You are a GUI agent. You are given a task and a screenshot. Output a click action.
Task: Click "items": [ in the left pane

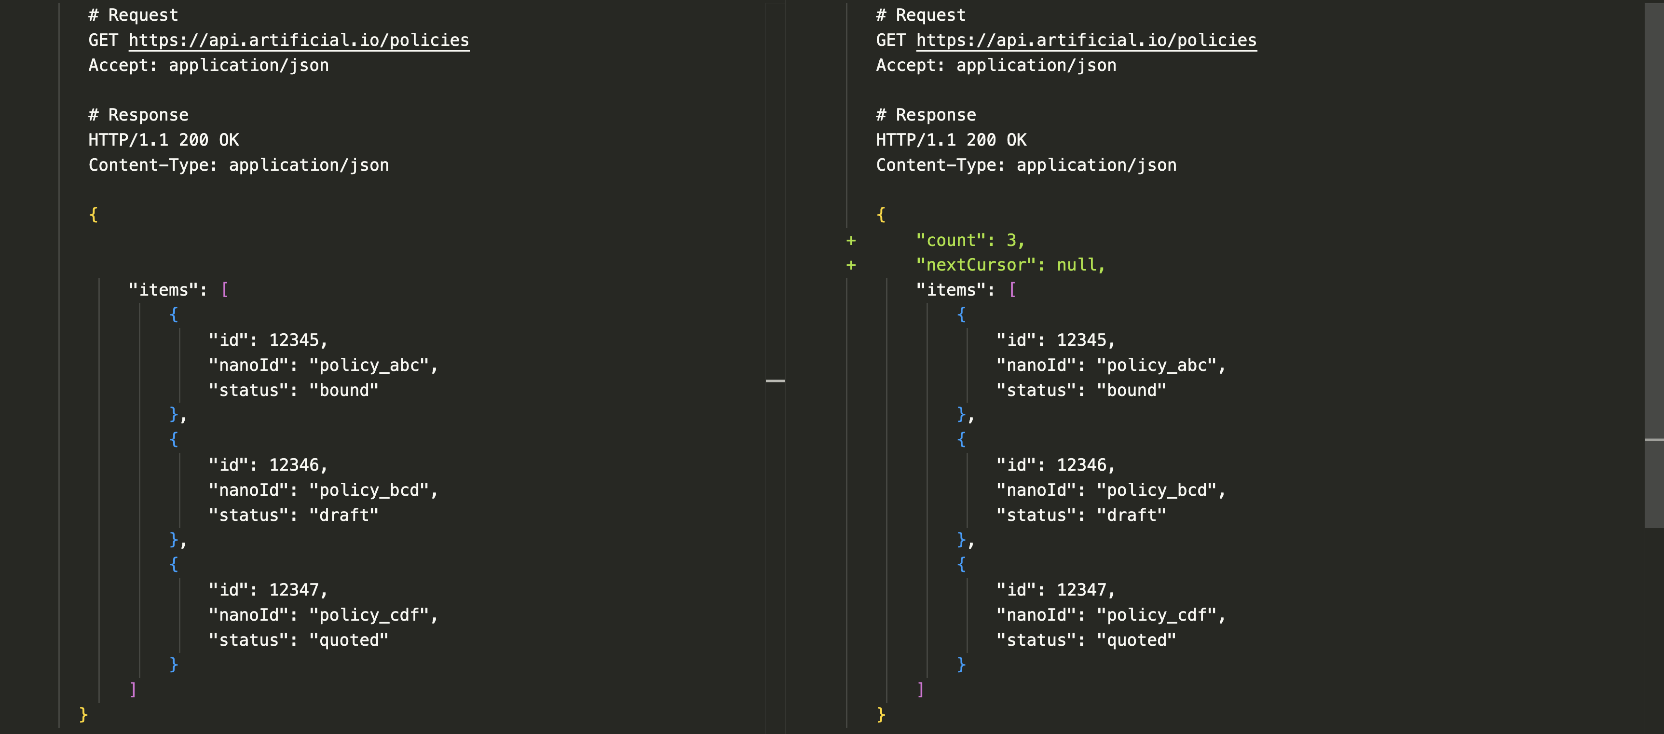click(x=178, y=290)
